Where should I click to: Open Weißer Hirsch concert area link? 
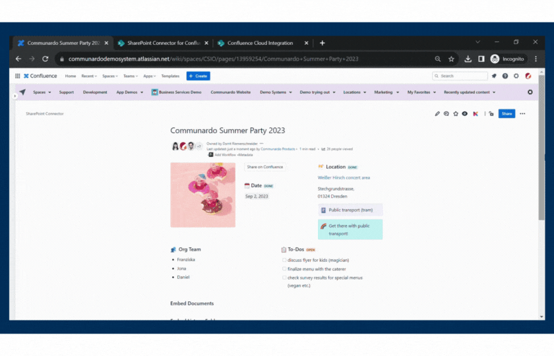coord(344,177)
